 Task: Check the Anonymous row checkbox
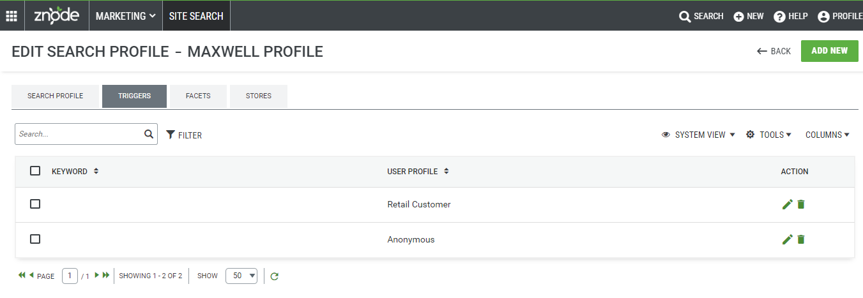tap(35, 239)
